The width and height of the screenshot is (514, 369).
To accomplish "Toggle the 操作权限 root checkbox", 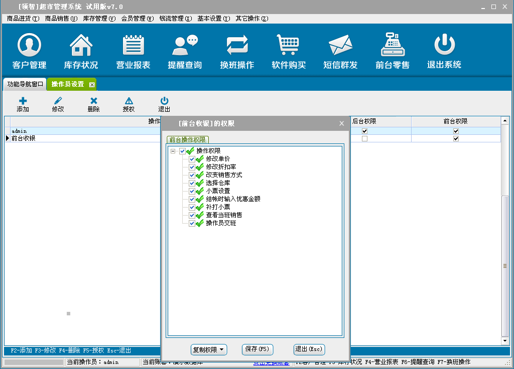I will coord(183,151).
